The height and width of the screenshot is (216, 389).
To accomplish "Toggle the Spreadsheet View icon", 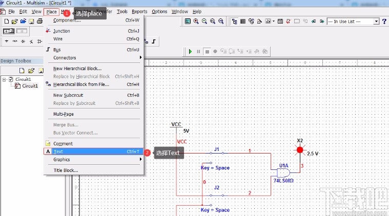I will coord(243,21).
